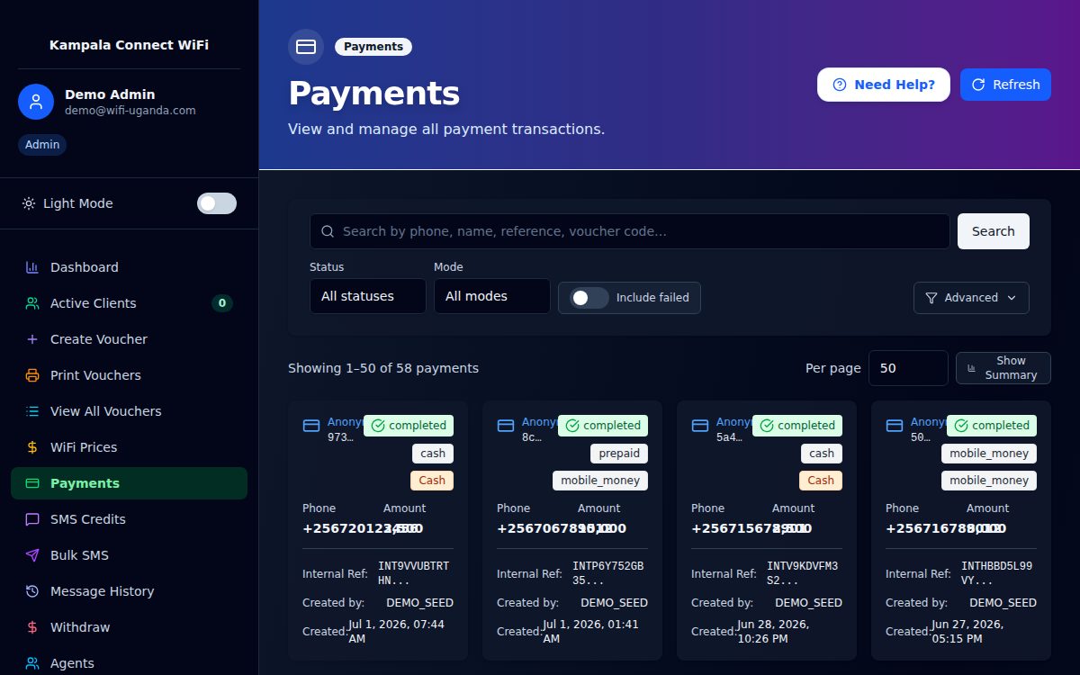Click the payments search input field
Viewport: 1080px width, 675px height.
pyautogui.click(x=630, y=231)
